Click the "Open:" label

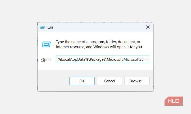(x=46, y=59)
